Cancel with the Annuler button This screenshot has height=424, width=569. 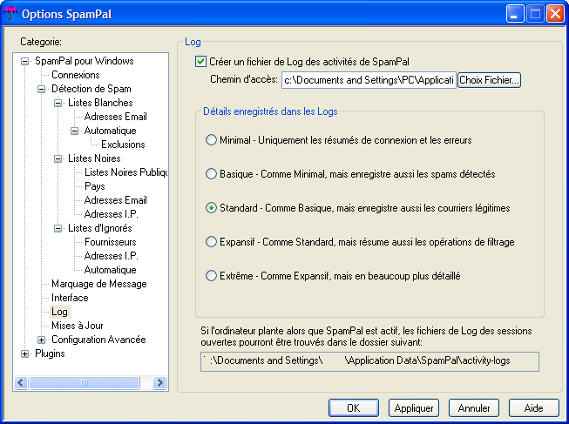(474, 408)
